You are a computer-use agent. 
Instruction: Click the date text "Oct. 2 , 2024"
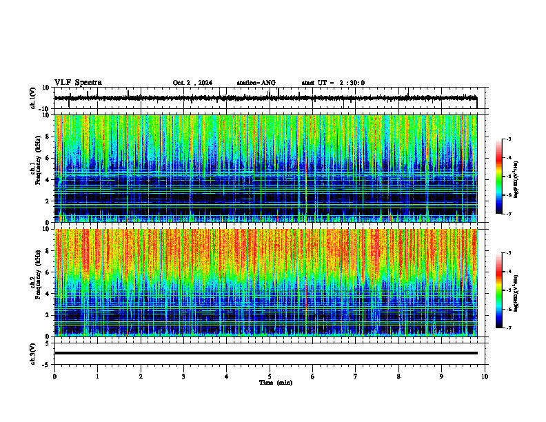[192, 83]
